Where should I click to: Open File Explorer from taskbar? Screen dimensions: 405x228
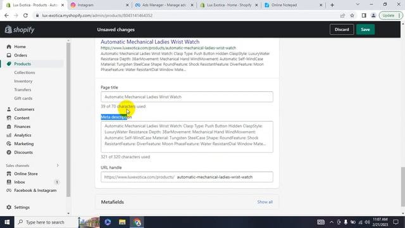pos(122,222)
